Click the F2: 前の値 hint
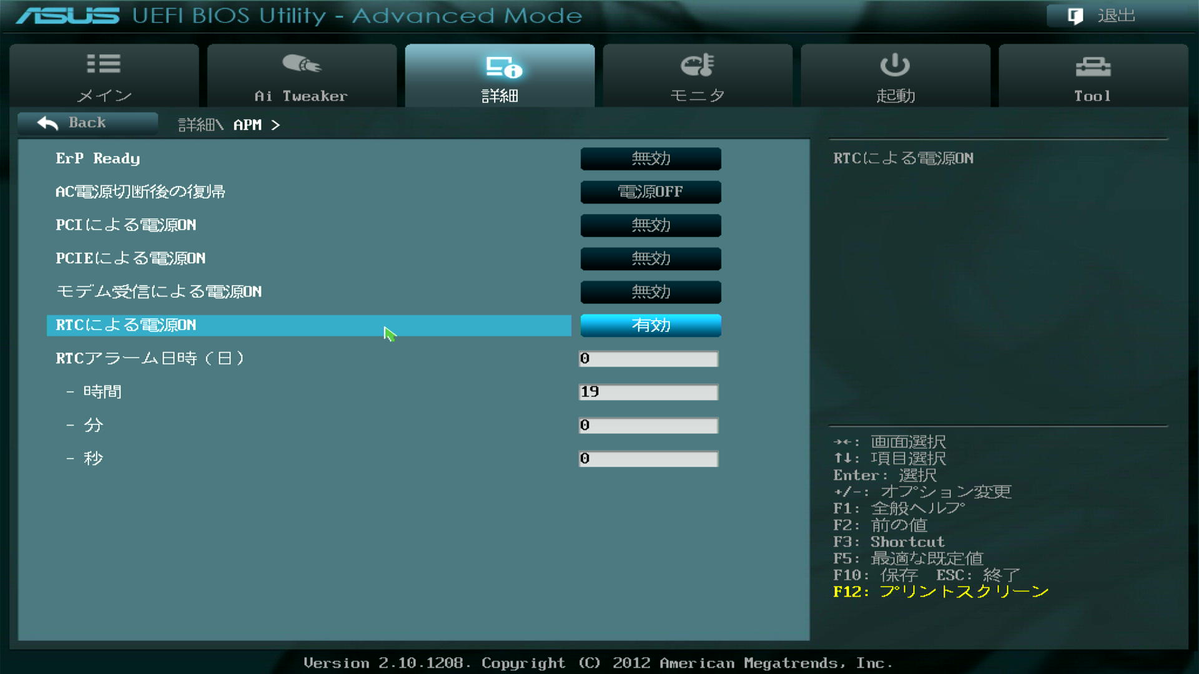This screenshot has height=674, width=1199. click(x=880, y=525)
